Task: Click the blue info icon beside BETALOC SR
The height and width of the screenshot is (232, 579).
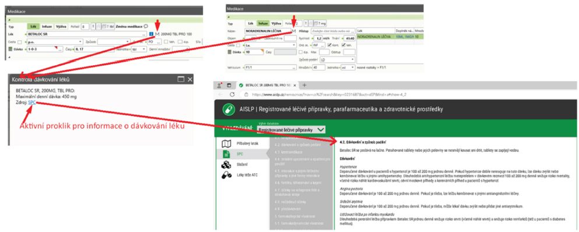Action: pyautogui.click(x=151, y=34)
